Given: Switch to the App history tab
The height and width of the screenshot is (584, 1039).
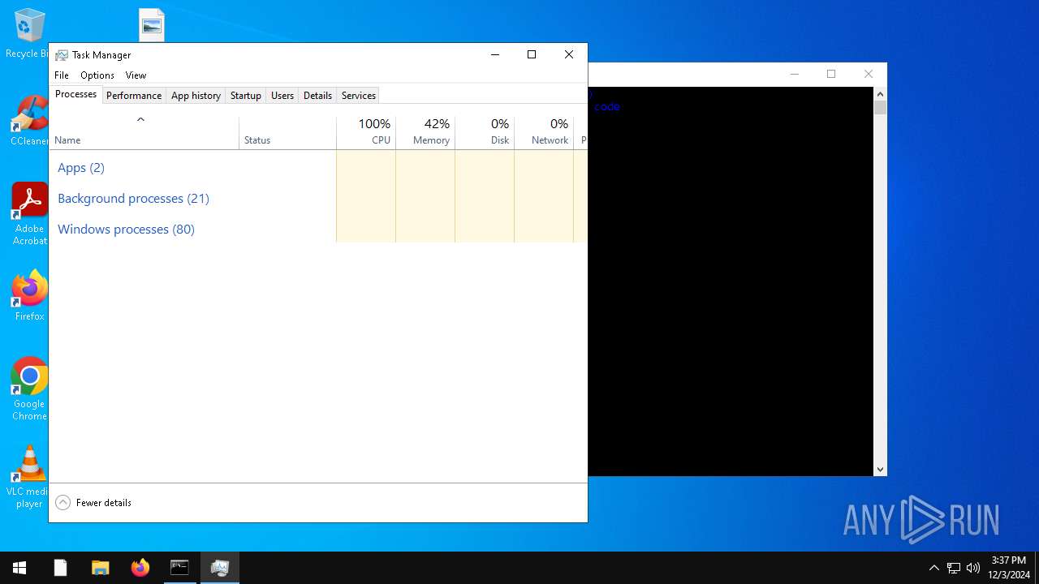Looking at the screenshot, I should (196, 95).
